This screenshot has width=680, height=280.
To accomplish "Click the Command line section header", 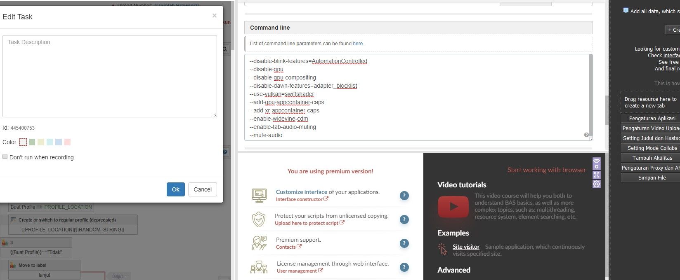I will click(418, 28).
